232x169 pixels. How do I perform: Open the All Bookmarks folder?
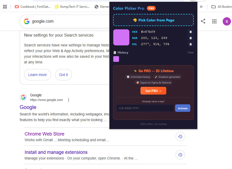221,7
